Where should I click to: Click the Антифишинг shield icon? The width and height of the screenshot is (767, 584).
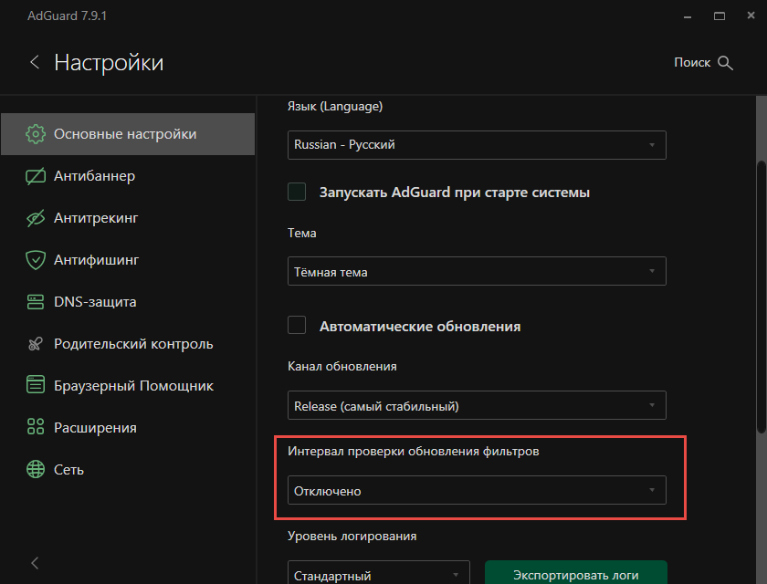click(x=36, y=260)
